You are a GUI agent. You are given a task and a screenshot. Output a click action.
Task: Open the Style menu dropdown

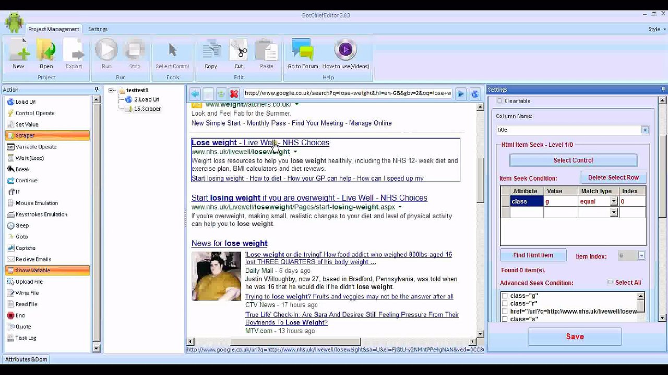(657, 29)
